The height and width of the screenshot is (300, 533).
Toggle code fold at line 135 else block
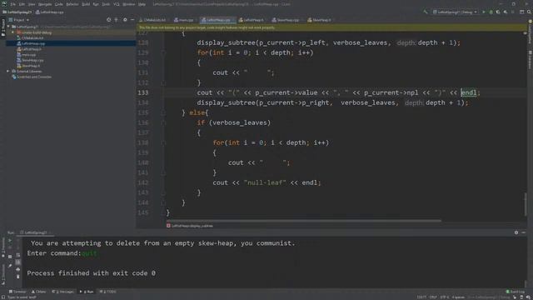pos(163,112)
